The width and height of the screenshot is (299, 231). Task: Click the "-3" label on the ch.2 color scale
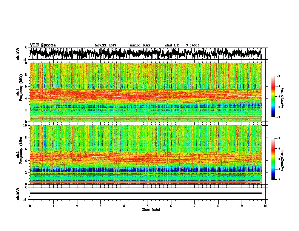pyautogui.click(x=279, y=139)
